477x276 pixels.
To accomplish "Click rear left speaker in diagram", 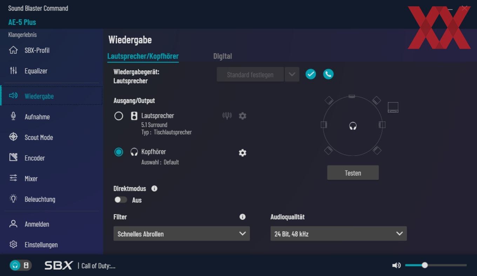I will [x=328, y=150].
